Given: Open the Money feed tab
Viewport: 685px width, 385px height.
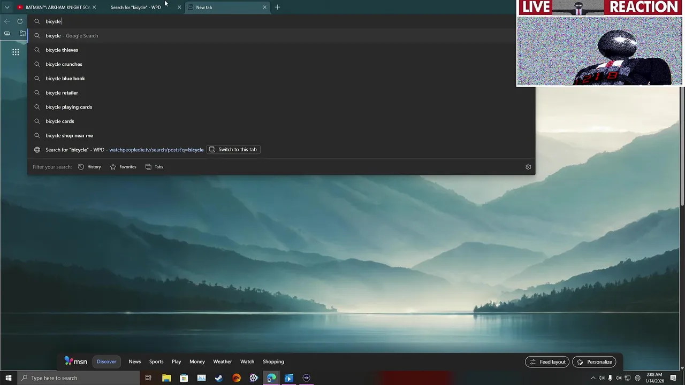Looking at the screenshot, I should [x=197, y=361].
